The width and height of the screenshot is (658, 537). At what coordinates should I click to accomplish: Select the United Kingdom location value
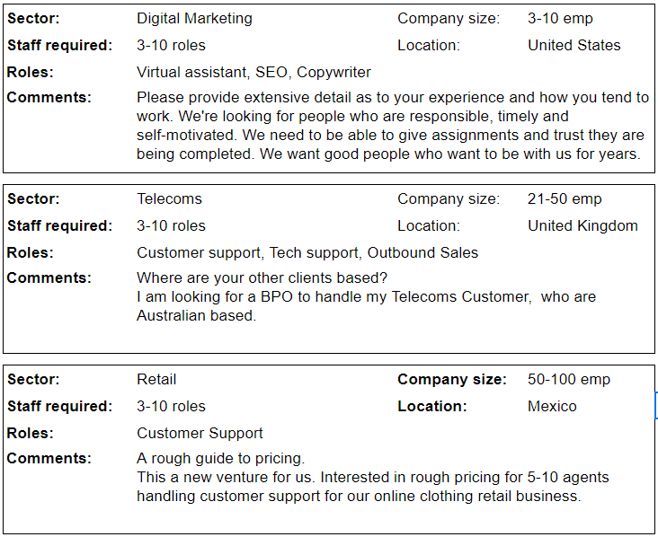click(582, 226)
